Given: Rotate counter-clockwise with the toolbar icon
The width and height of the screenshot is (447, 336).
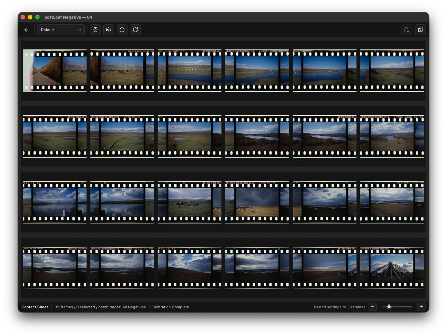Looking at the screenshot, I should [122, 30].
